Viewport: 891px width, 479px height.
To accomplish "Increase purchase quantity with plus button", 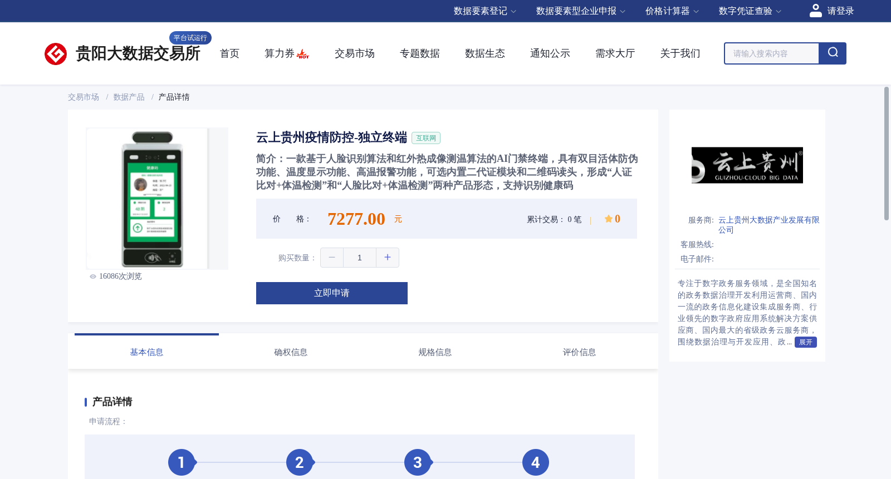I will tap(388, 258).
